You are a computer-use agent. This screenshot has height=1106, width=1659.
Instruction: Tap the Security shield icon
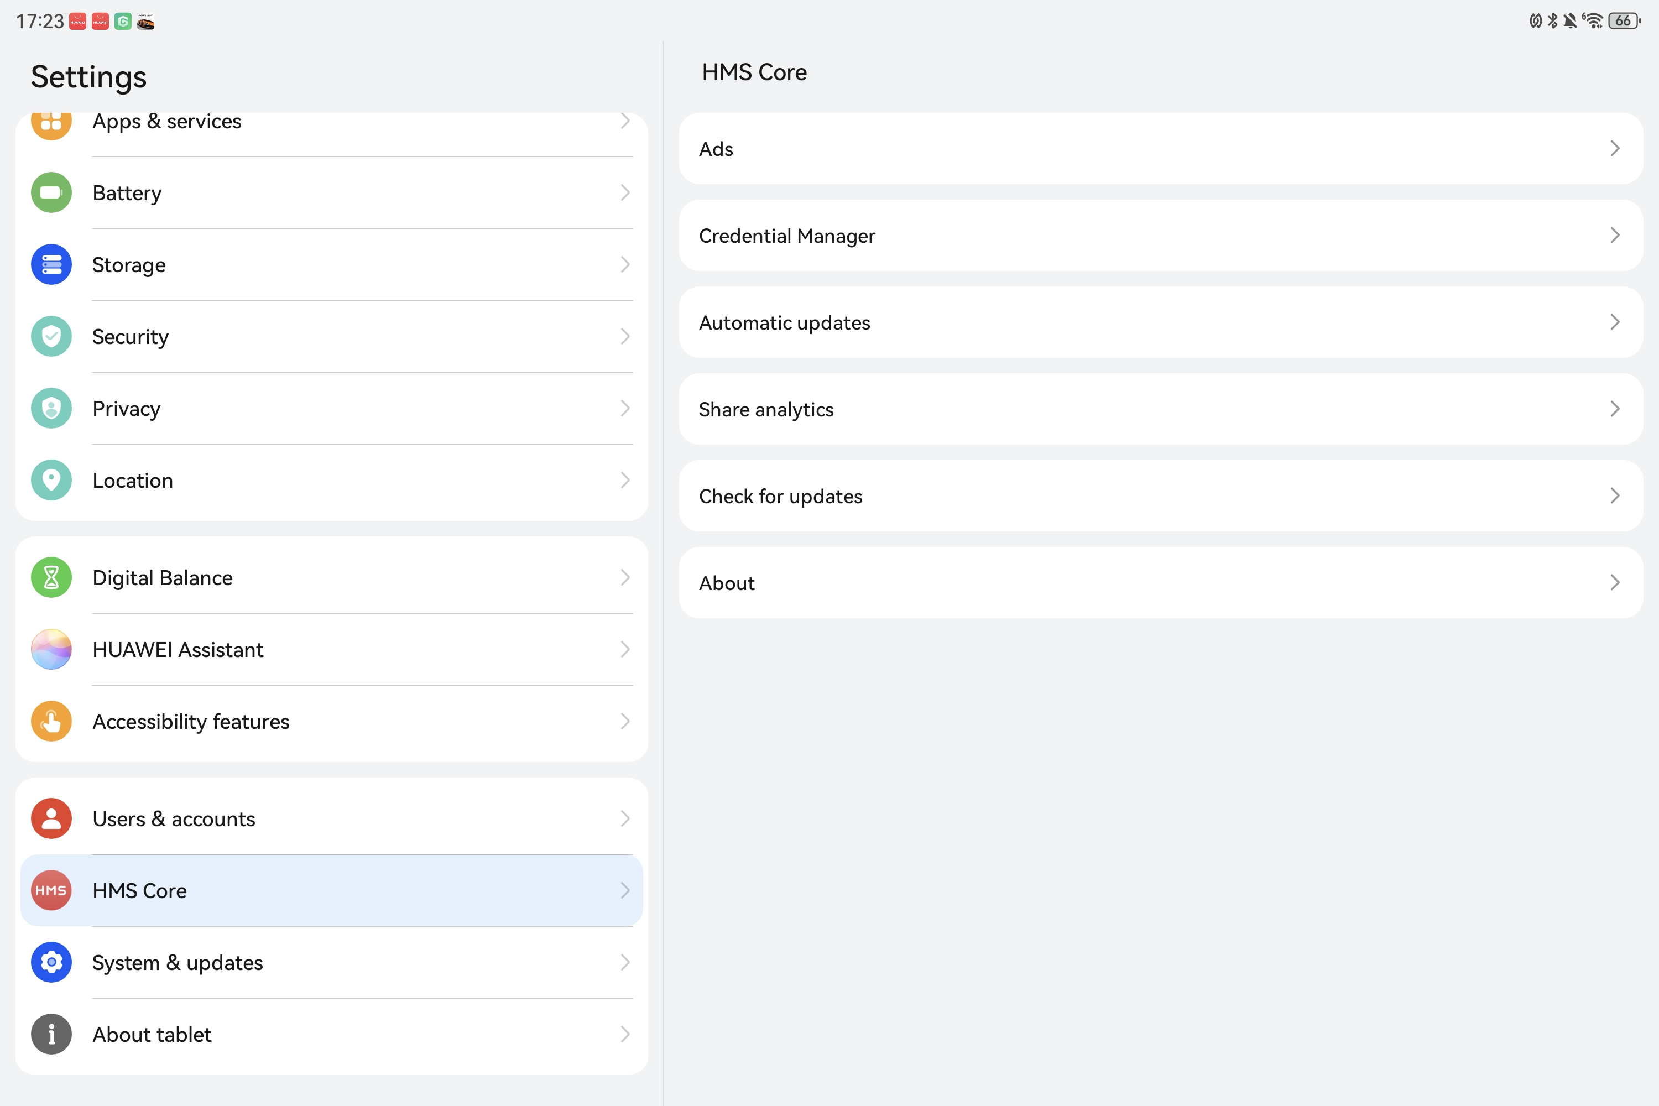(51, 336)
